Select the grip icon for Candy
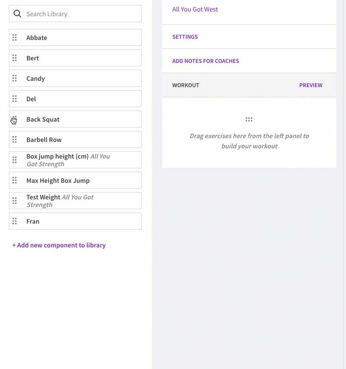 [14, 78]
